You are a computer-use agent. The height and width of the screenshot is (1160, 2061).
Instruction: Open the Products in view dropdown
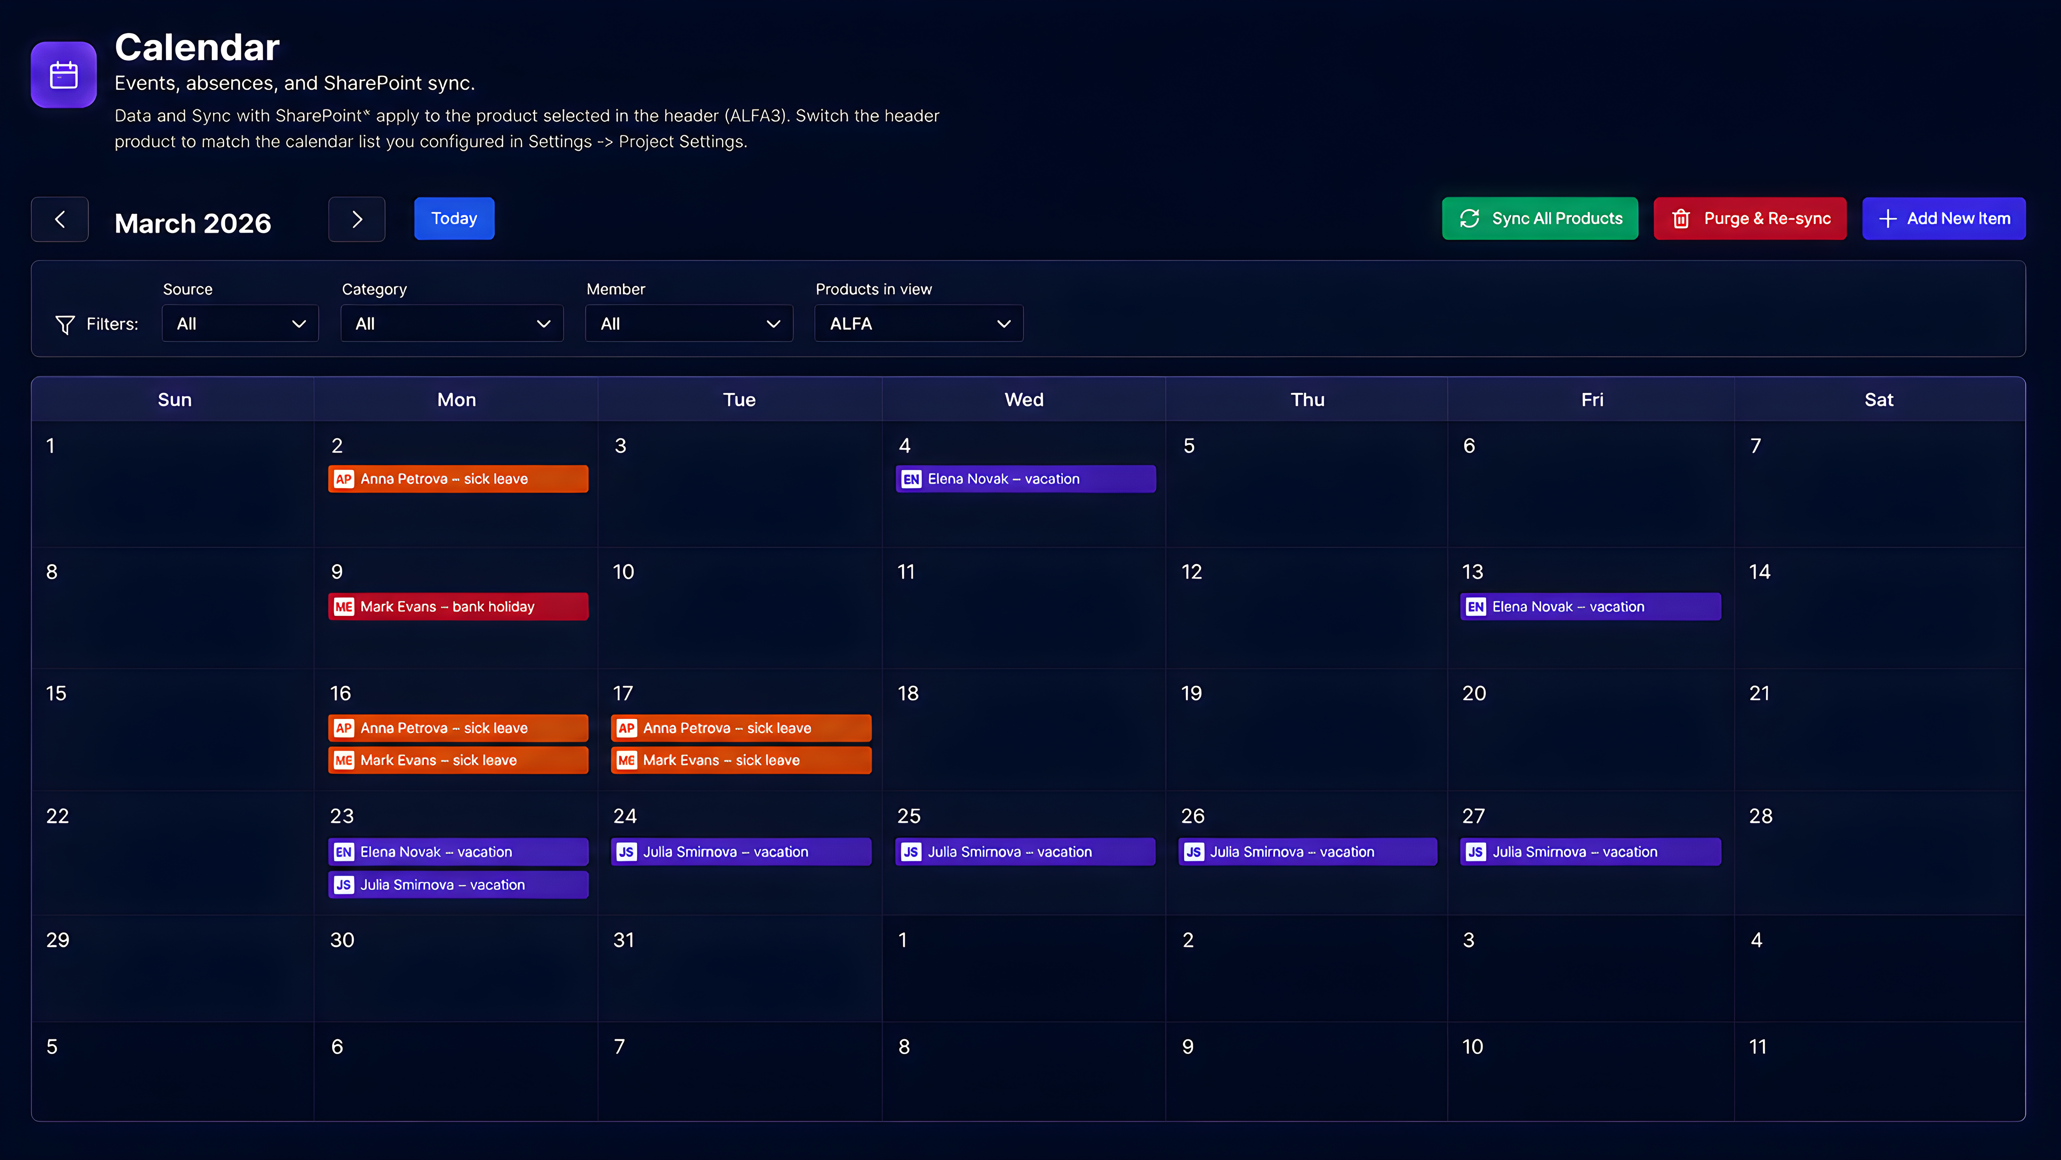(919, 323)
